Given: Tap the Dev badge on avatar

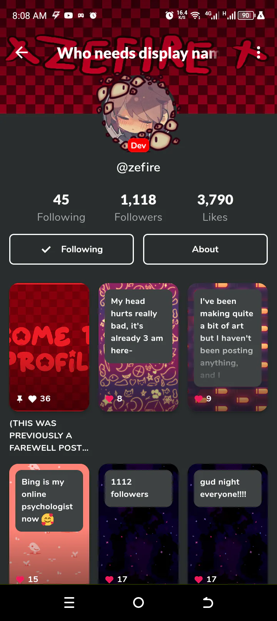Looking at the screenshot, I should click(x=138, y=145).
